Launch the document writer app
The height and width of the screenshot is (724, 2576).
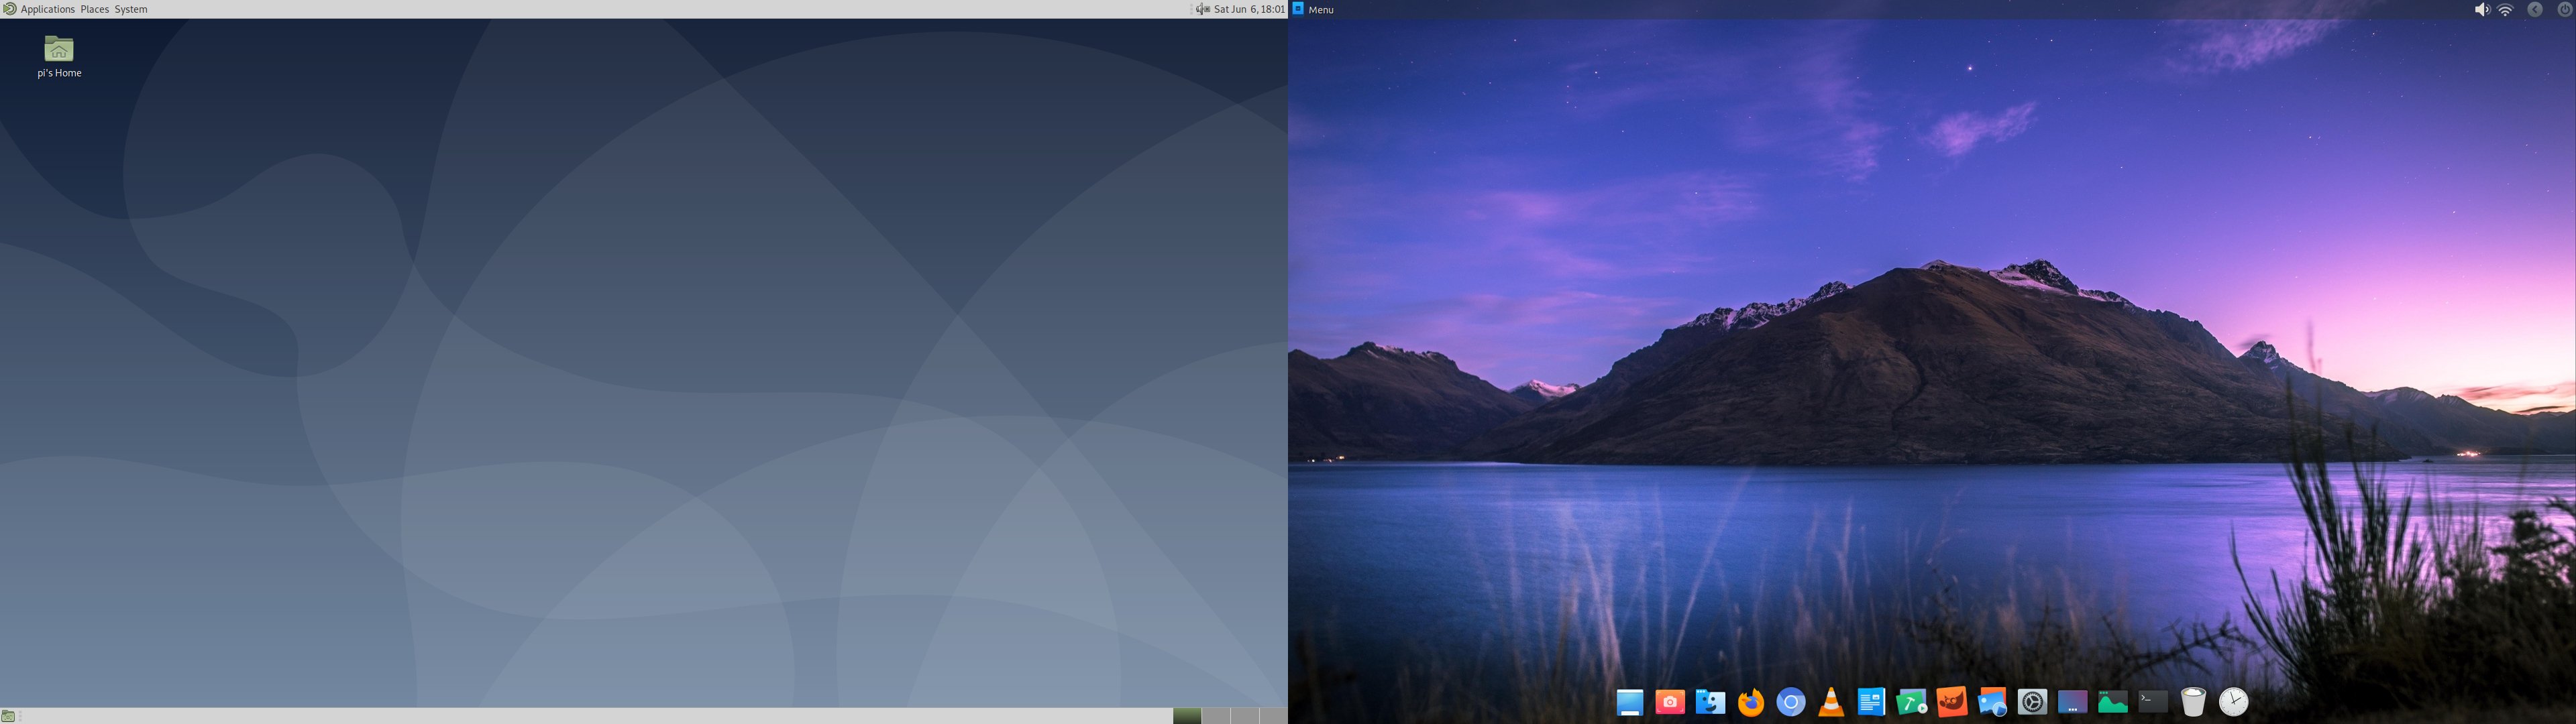pyautogui.click(x=1871, y=703)
